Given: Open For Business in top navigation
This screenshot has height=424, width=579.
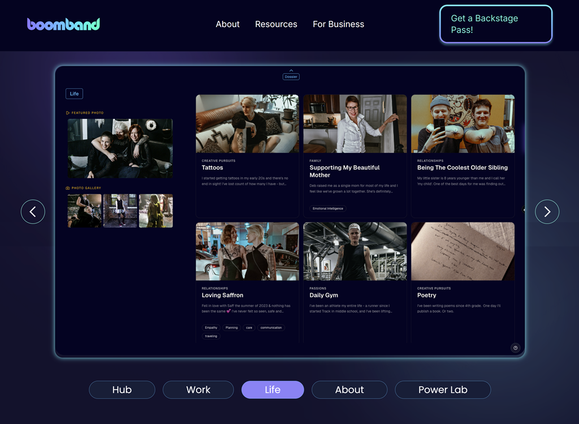Looking at the screenshot, I should pyautogui.click(x=338, y=24).
